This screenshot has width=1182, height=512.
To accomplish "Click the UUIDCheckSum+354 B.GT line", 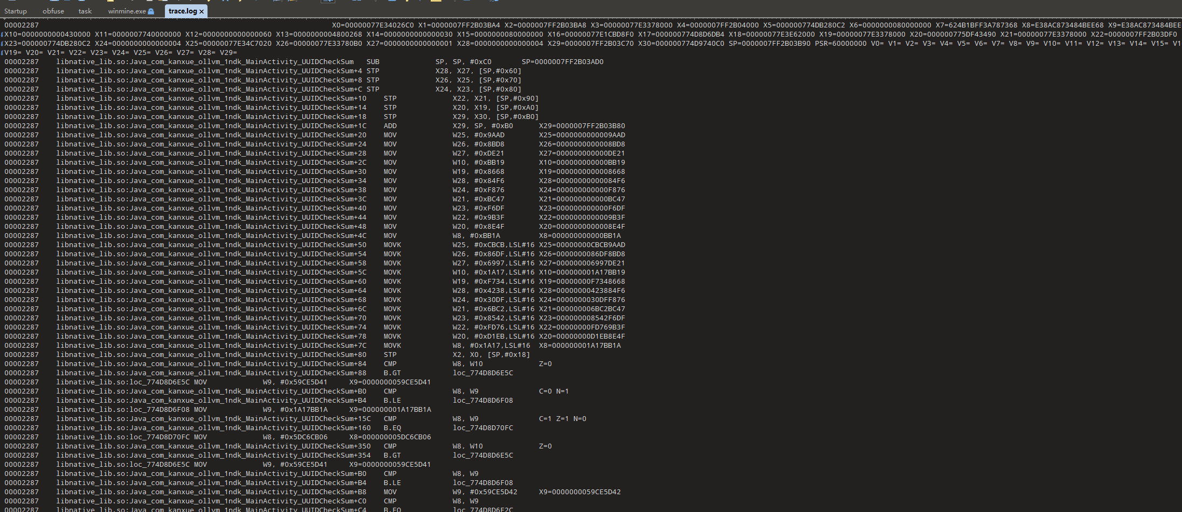I will click(259, 455).
